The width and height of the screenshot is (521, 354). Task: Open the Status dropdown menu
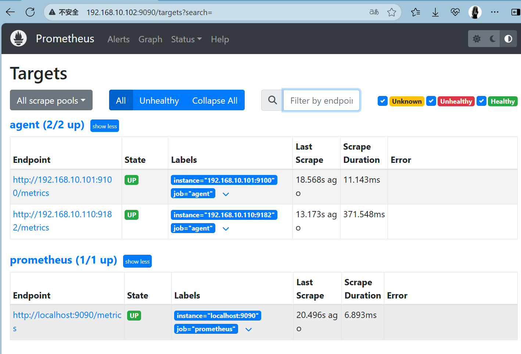pyautogui.click(x=186, y=39)
